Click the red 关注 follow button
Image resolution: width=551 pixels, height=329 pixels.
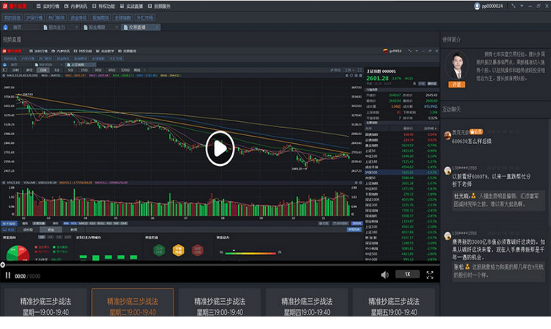pos(458,84)
